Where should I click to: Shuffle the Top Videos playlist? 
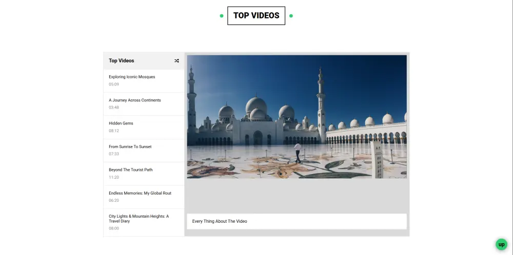(176, 61)
